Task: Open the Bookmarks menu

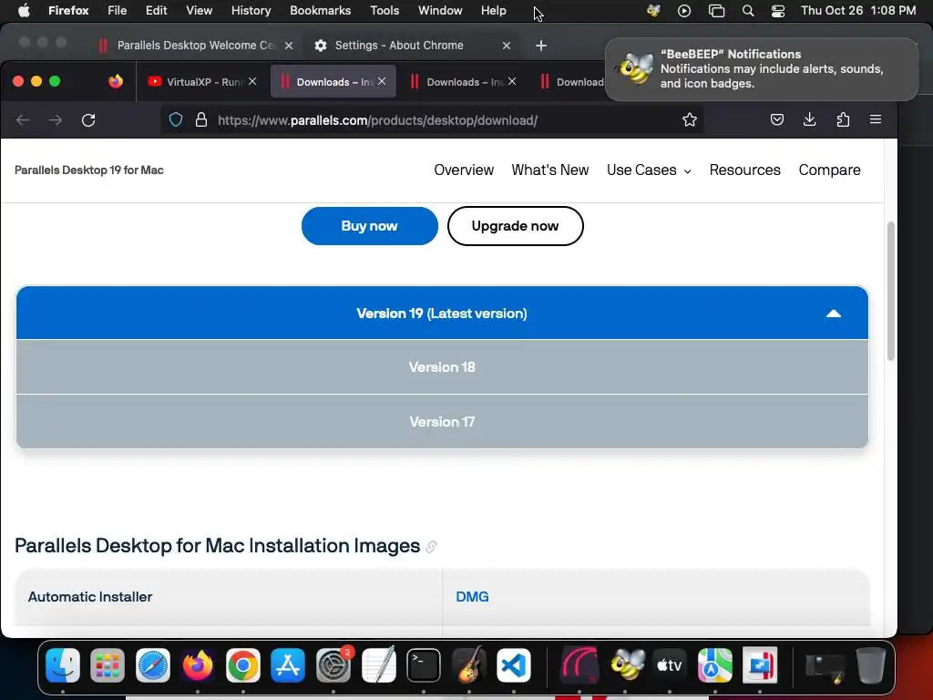Action: click(x=320, y=11)
